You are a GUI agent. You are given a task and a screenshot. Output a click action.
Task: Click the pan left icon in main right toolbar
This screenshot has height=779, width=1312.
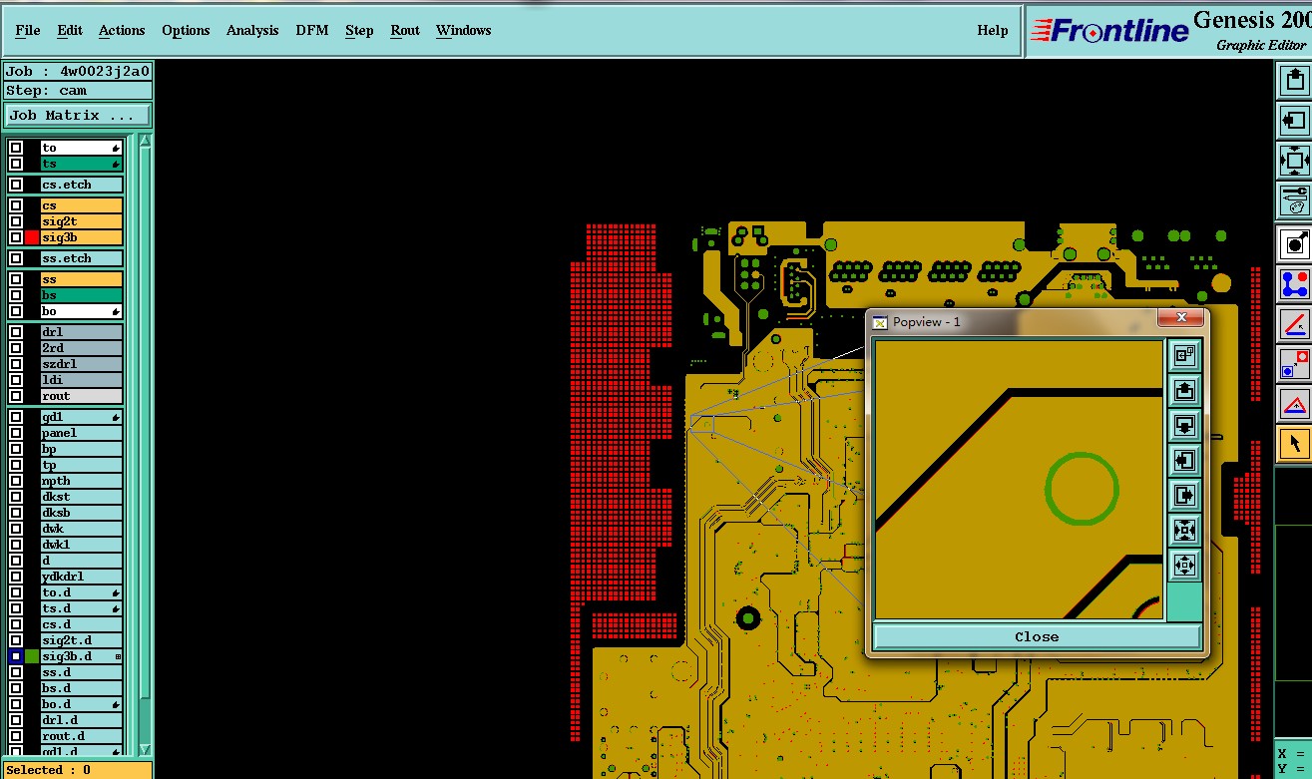click(x=1294, y=121)
